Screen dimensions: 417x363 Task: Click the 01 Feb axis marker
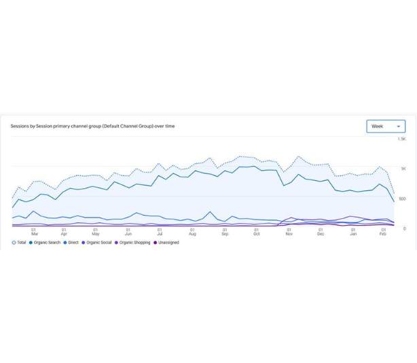(384, 232)
